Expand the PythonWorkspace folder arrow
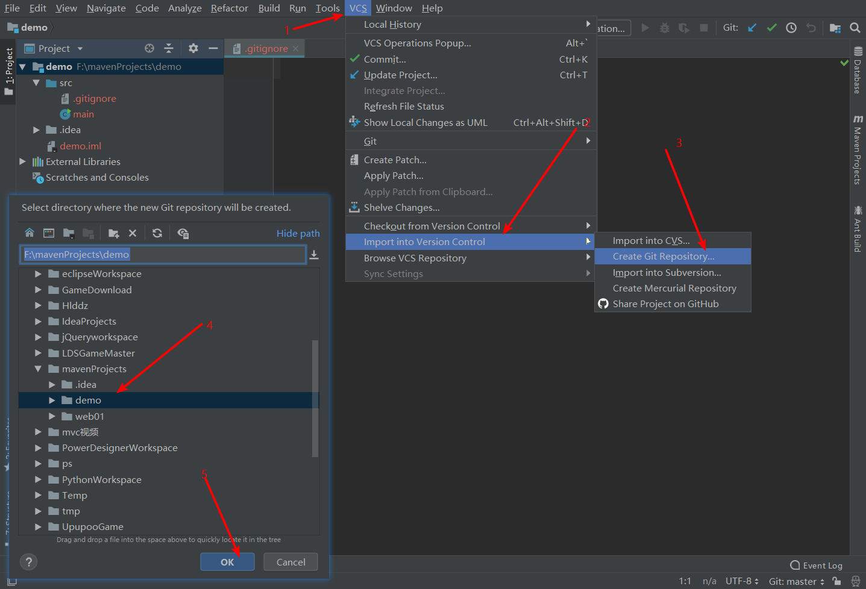This screenshot has height=589, width=866. (x=38, y=479)
